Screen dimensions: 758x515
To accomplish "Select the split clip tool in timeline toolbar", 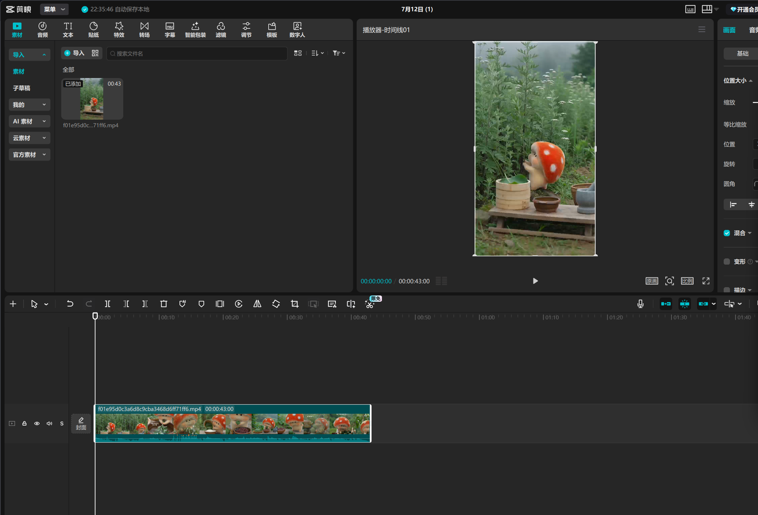I will click(108, 304).
